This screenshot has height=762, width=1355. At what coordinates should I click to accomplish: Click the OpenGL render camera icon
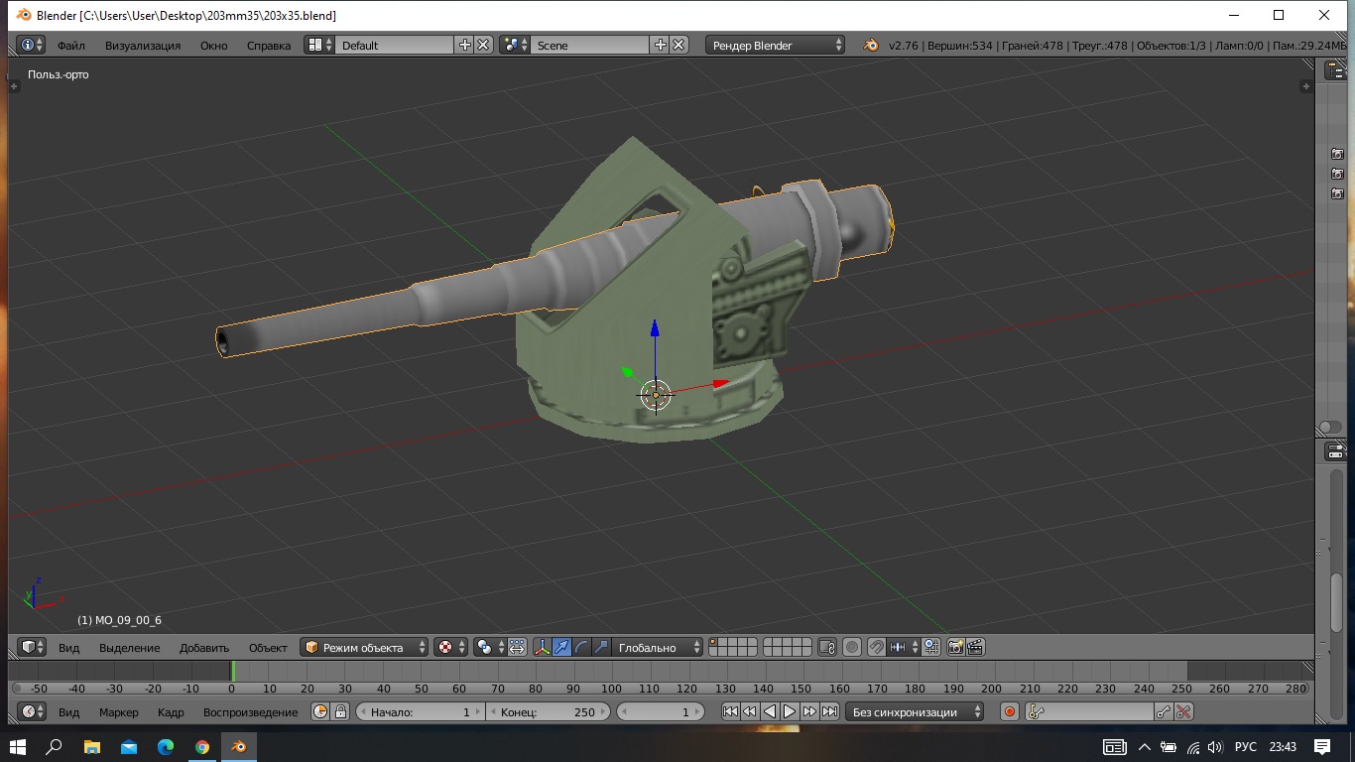pyautogui.click(x=955, y=647)
